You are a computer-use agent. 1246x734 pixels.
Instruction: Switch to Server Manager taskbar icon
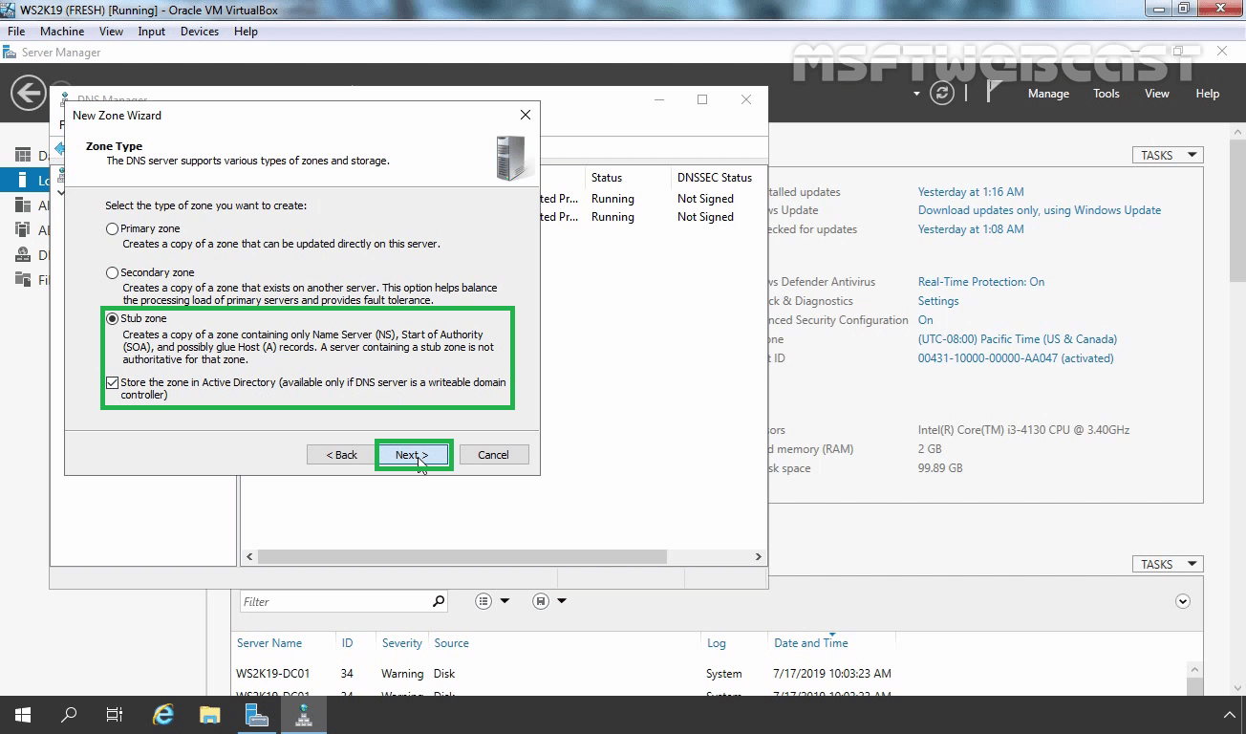256,715
